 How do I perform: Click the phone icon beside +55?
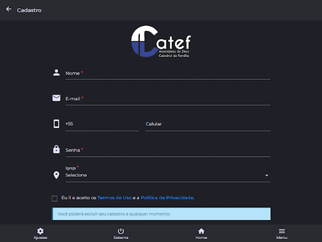[56, 124]
